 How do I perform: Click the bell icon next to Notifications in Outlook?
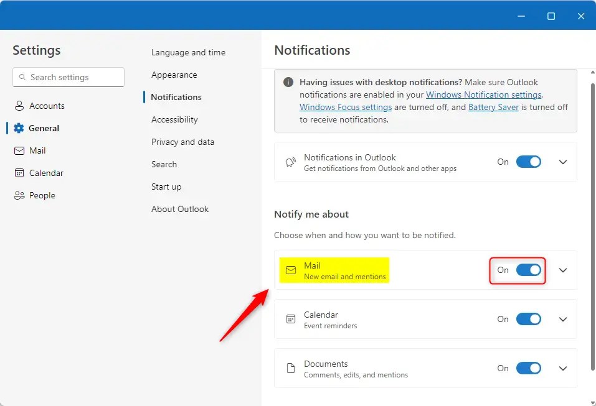290,162
